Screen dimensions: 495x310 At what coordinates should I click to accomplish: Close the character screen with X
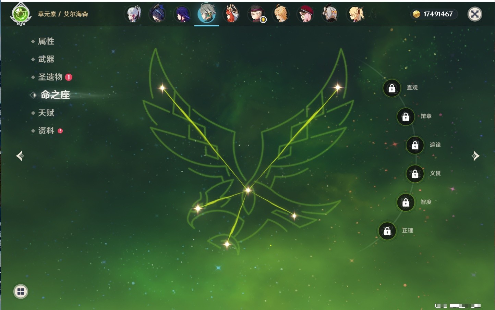point(475,14)
